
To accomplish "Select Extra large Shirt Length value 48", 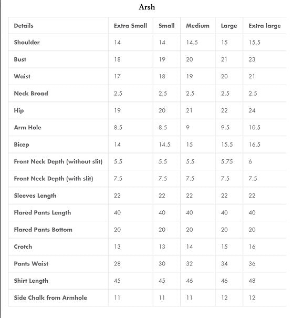I will [252, 281].
